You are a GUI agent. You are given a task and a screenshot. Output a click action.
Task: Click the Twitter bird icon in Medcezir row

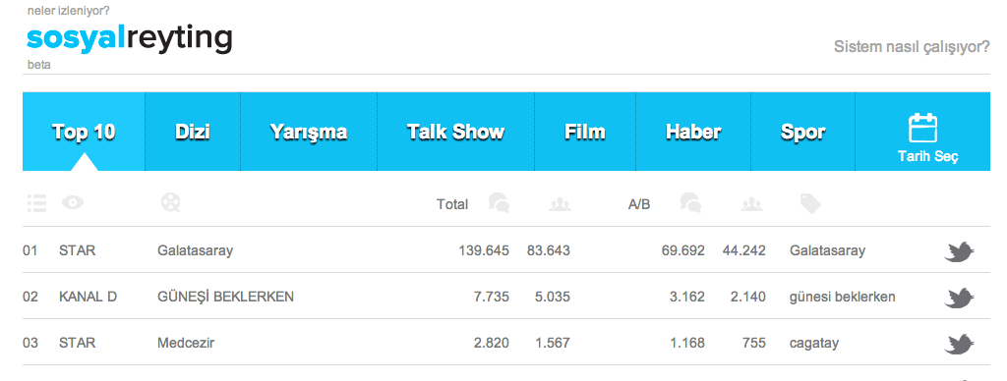pyautogui.click(x=960, y=344)
